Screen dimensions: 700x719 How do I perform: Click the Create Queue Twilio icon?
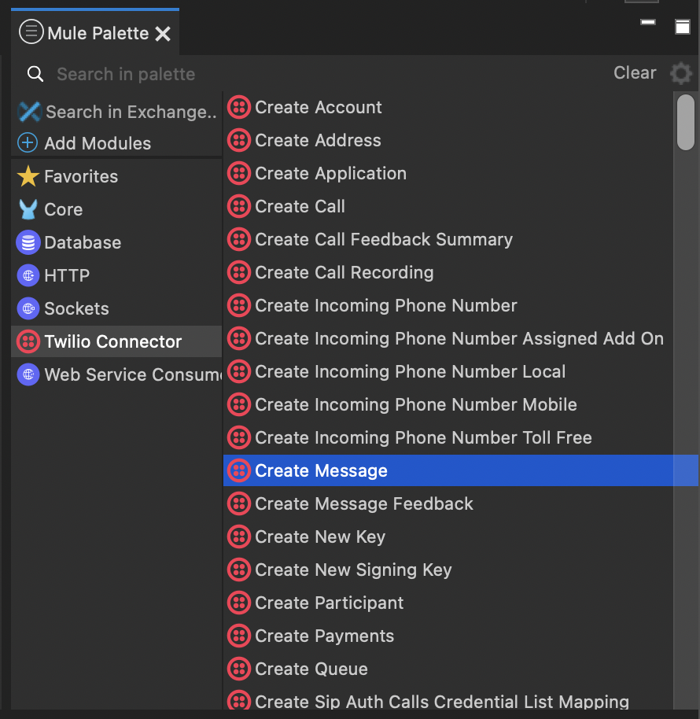tap(239, 669)
